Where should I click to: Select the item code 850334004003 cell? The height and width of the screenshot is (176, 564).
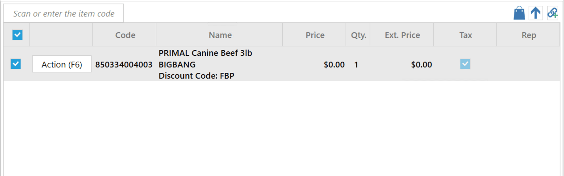124,65
